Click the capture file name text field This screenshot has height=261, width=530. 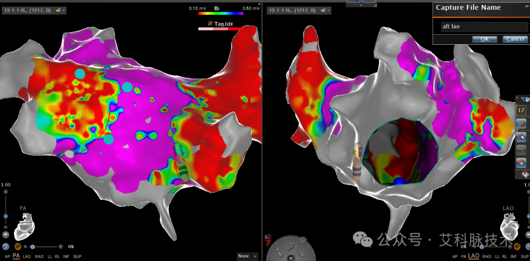(x=484, y=27)
